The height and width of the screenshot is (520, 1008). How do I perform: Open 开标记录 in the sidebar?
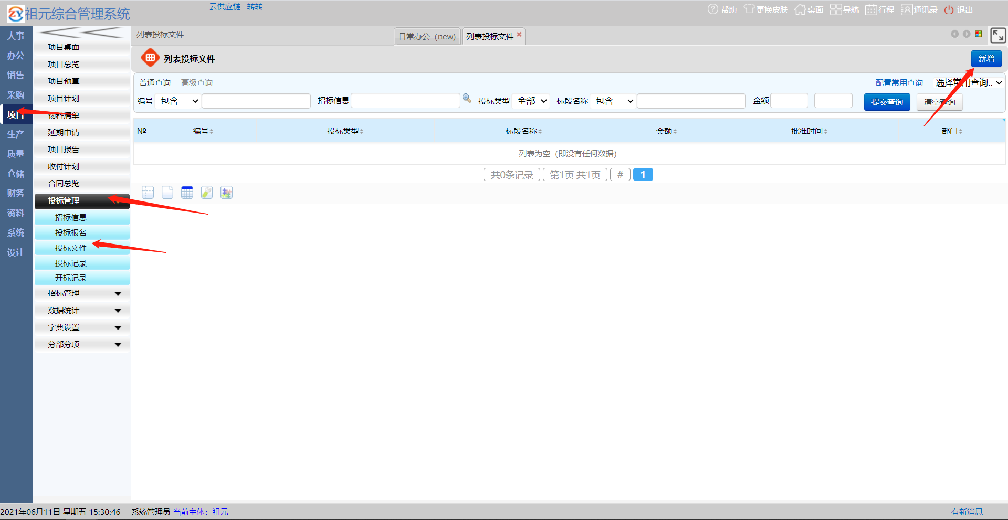[82, 278]
